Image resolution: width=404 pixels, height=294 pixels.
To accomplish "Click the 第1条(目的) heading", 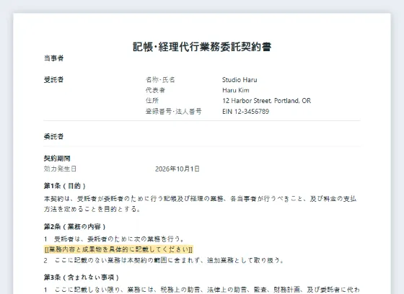I will [65, 186].
